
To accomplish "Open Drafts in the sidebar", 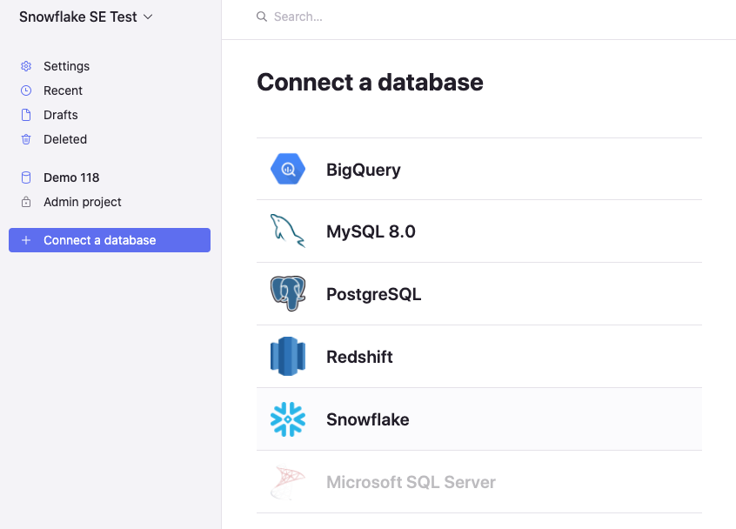I will (61, 115).
